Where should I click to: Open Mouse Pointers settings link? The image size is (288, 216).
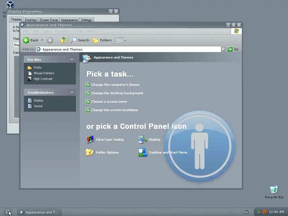pos(44,73)
